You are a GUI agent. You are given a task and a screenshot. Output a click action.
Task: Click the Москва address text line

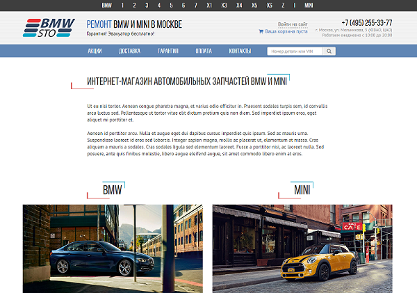click(x=354, y=30)
